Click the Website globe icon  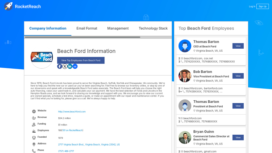[34, 112]
